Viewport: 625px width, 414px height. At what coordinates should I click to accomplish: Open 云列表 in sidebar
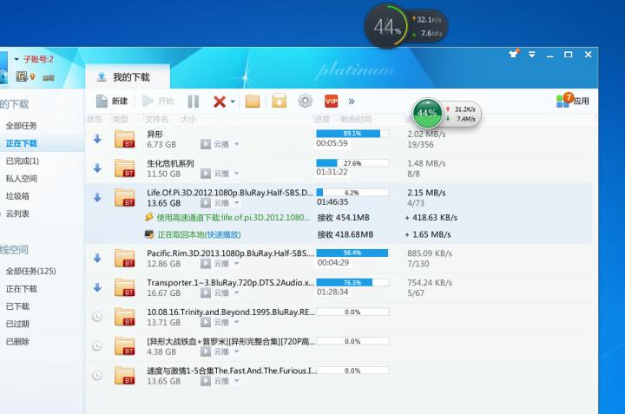(x=17, y=214)
